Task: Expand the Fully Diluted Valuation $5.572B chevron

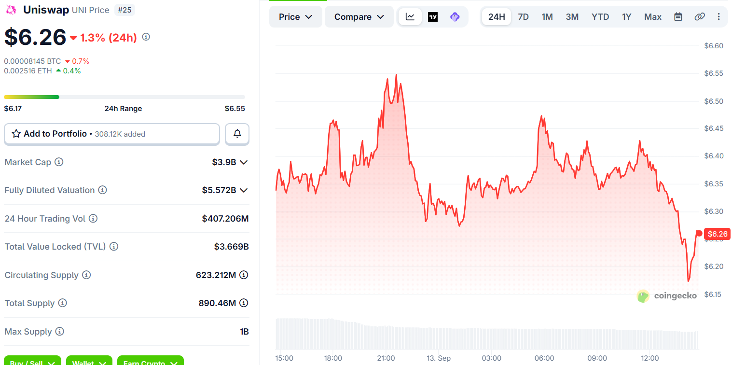Action: click(x=244, y=190)
